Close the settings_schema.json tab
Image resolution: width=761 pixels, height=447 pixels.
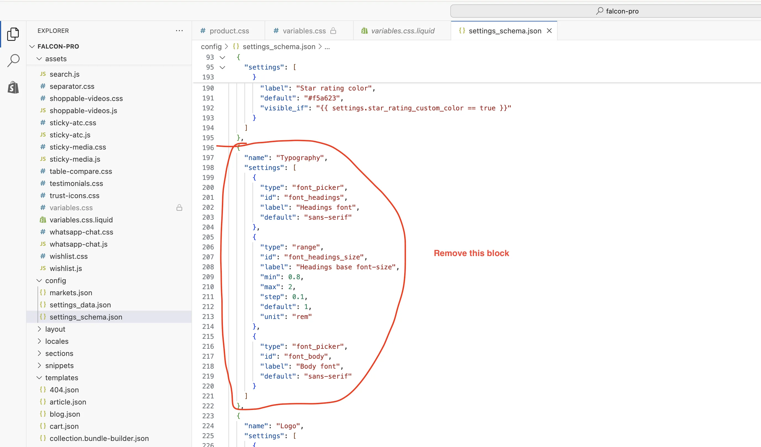[549, 31]
